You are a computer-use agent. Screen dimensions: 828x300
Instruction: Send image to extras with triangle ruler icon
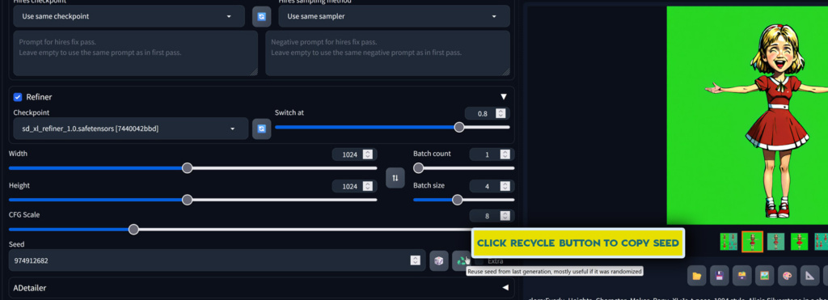[x=809, y=276]
